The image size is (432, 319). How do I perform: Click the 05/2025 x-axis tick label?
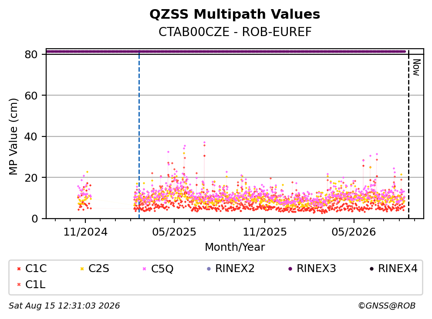pyautogui.click(x=174, y=232)
